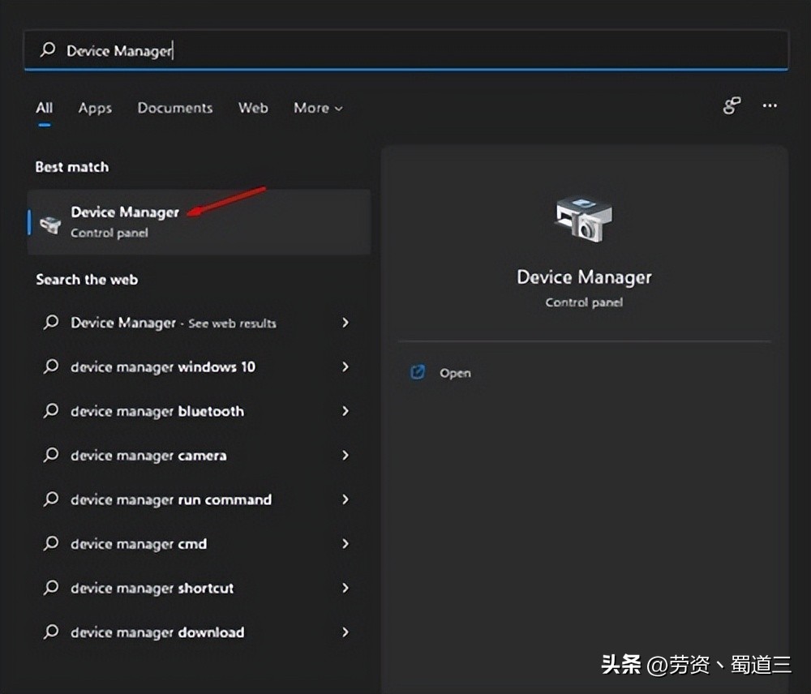Click the magnifier icon in the search box

coord(48,50)
